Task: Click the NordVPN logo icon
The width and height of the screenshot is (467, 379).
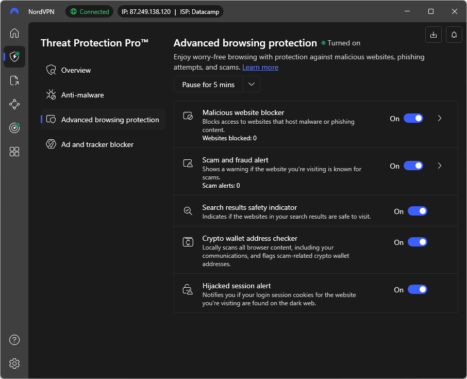Action: point(14,12)
